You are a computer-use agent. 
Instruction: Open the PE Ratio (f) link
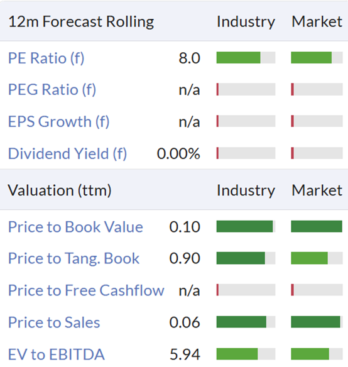coord(46,58)
